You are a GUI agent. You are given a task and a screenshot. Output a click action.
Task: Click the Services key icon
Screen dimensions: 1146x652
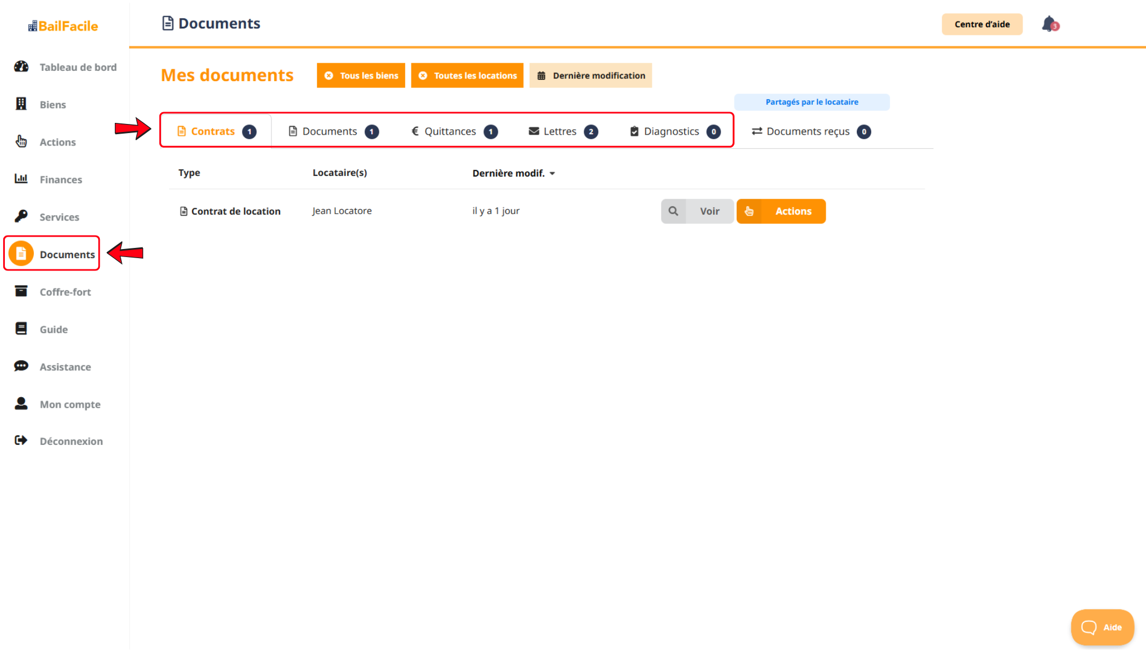point(21,216)
